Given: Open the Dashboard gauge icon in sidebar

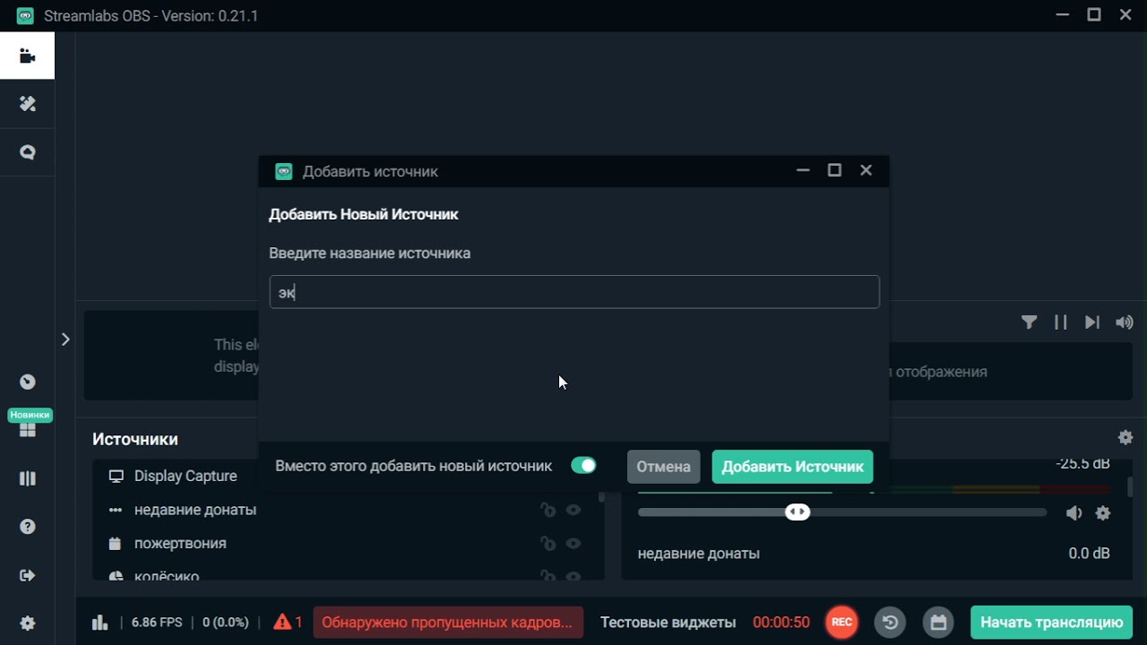Looking at the screenshot, I should click(x=27, y=382).
